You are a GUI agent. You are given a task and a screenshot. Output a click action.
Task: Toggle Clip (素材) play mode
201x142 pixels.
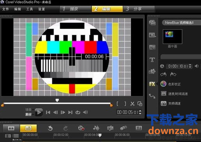tap(29, 114)
